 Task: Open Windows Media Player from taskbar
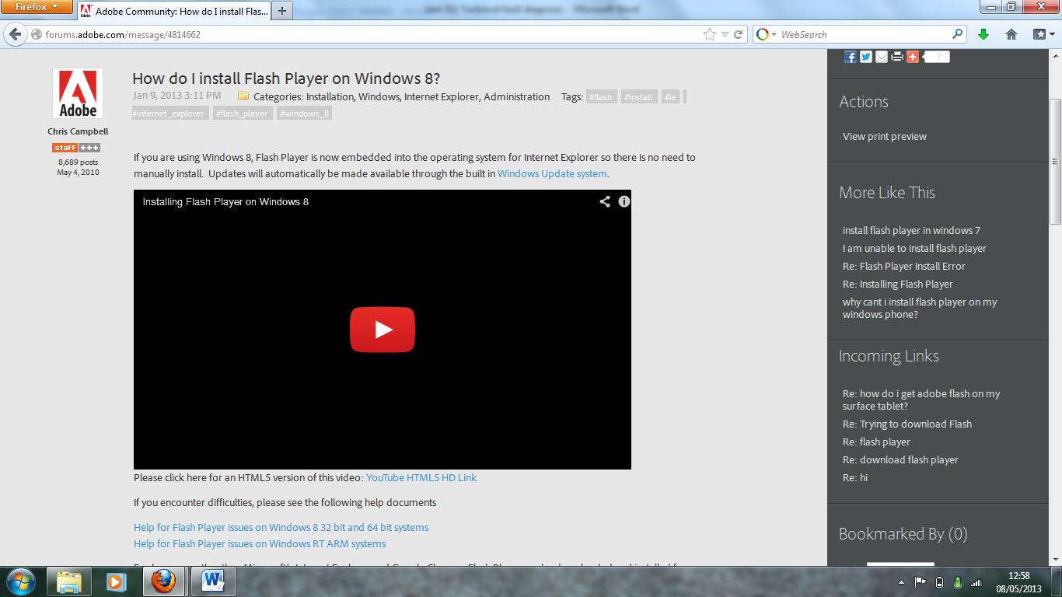tap(116, 581)
